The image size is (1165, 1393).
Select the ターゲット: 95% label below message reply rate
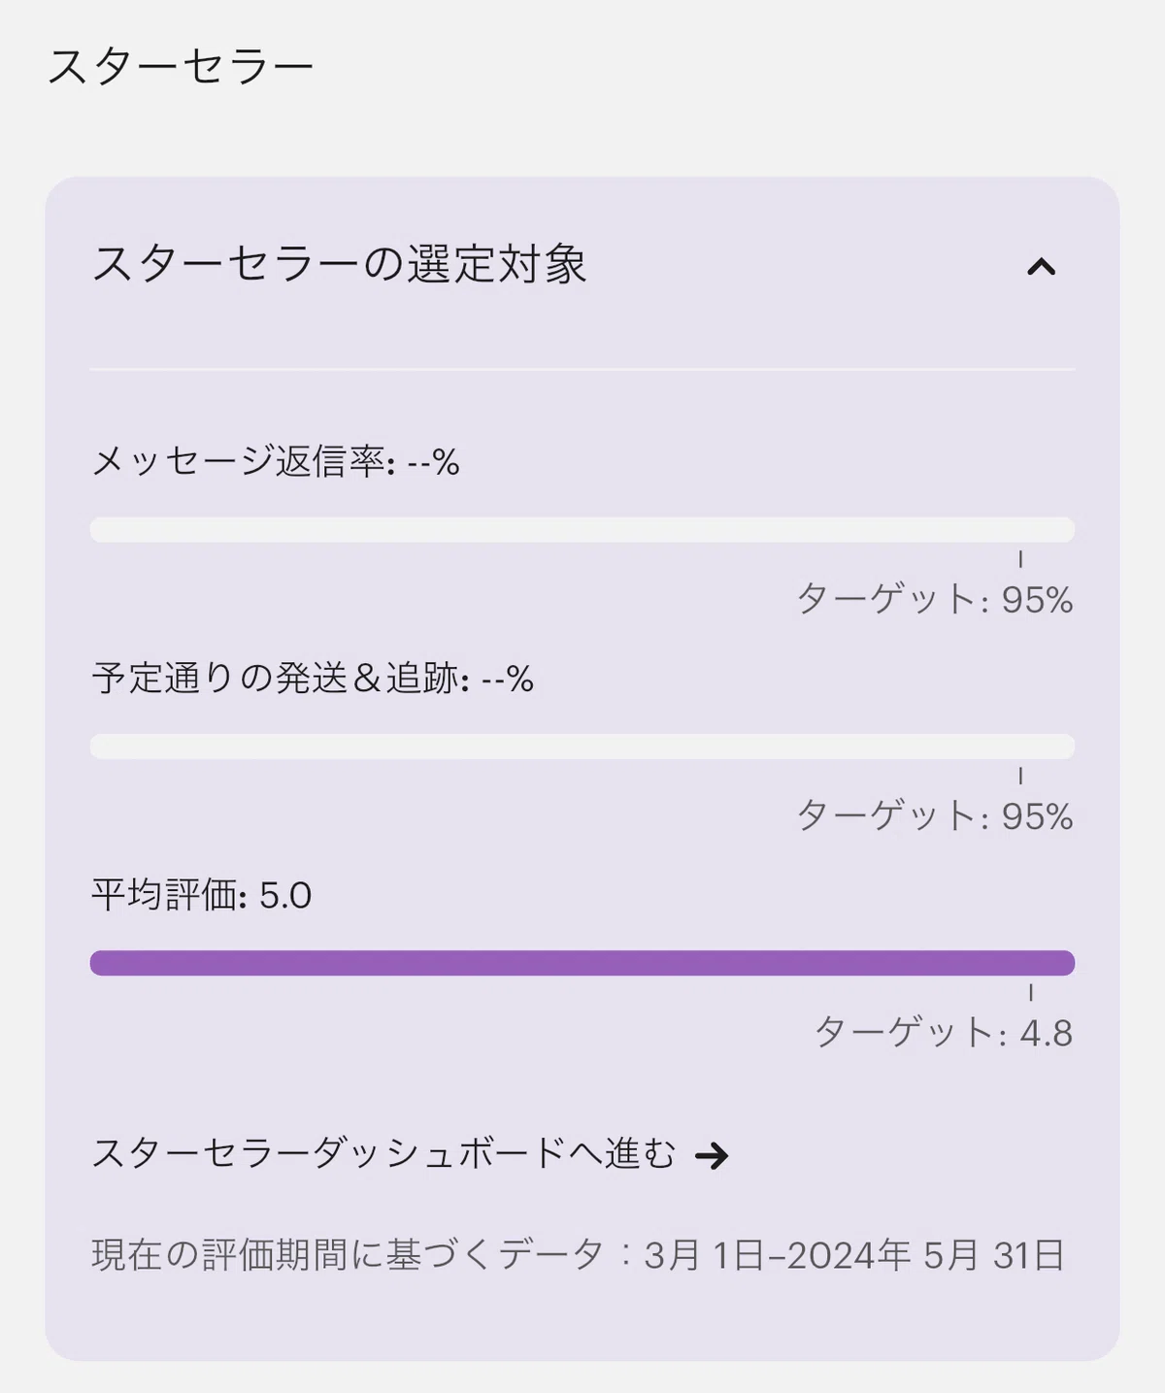click(935, 599)
